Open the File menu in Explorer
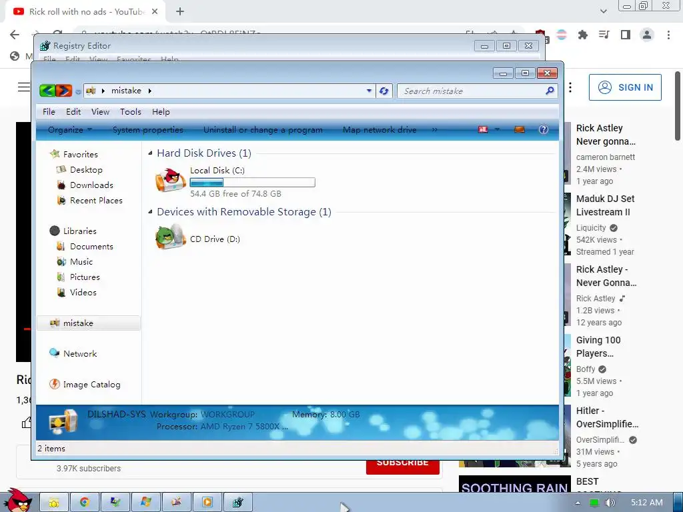This screenshot has height=512, width=683. pos(49,112)
